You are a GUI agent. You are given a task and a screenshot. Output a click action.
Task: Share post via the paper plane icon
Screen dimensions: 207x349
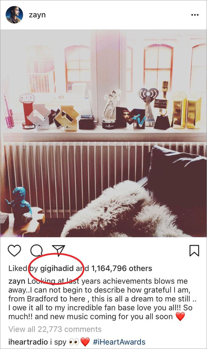click(x=58, y=250)
